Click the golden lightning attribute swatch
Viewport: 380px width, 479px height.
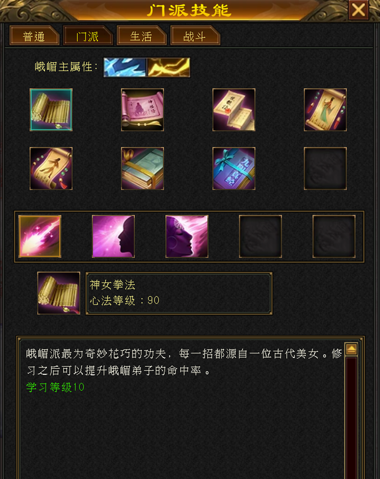[x=168, y=67]
